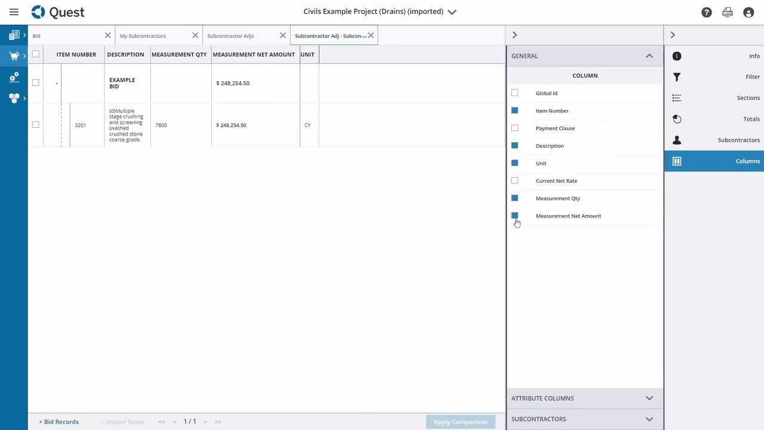Viewport: 764px width, 430px height.
Task: Open the shopping cart sidebar icon
Action: click(14, 56)
